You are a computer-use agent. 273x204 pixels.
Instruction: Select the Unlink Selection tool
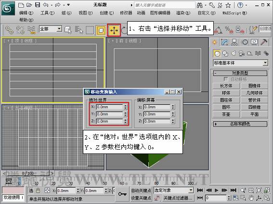20,30
